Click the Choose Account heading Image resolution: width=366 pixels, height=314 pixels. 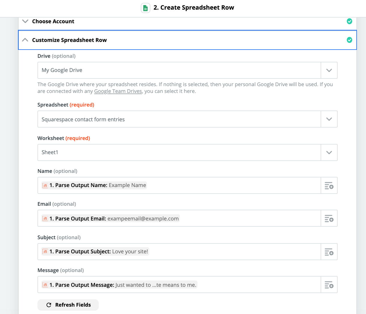[x=53, y=21]
